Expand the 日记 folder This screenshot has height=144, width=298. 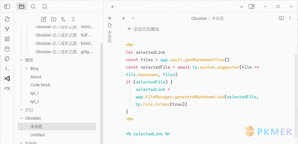tap(21, 110)
